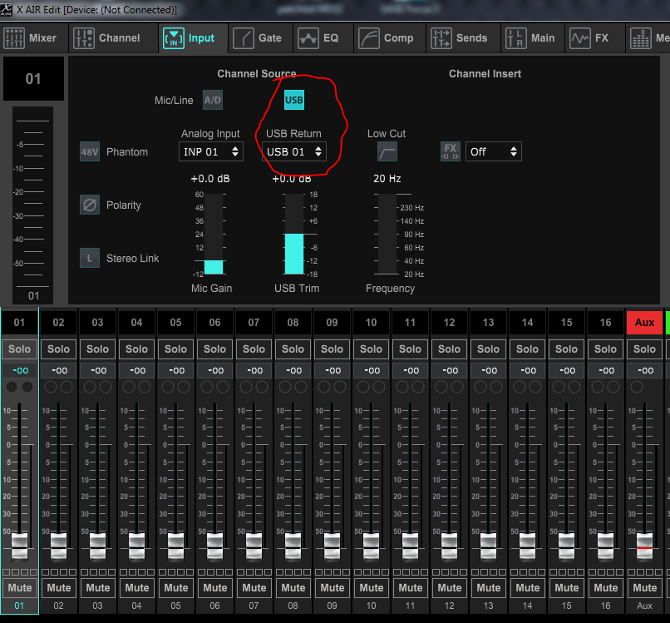This screenshot has height=623, width=670.
Task: Select the red Aux channel header
Action: tap(644, 323)
